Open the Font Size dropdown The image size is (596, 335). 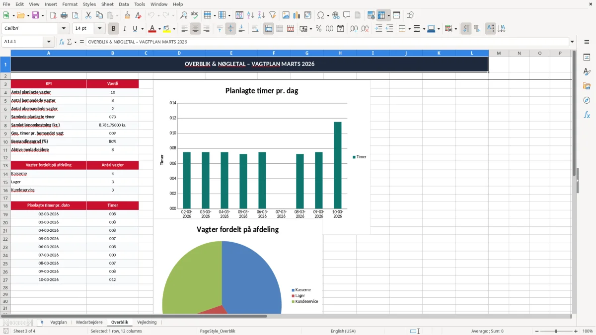pos(100,29)
